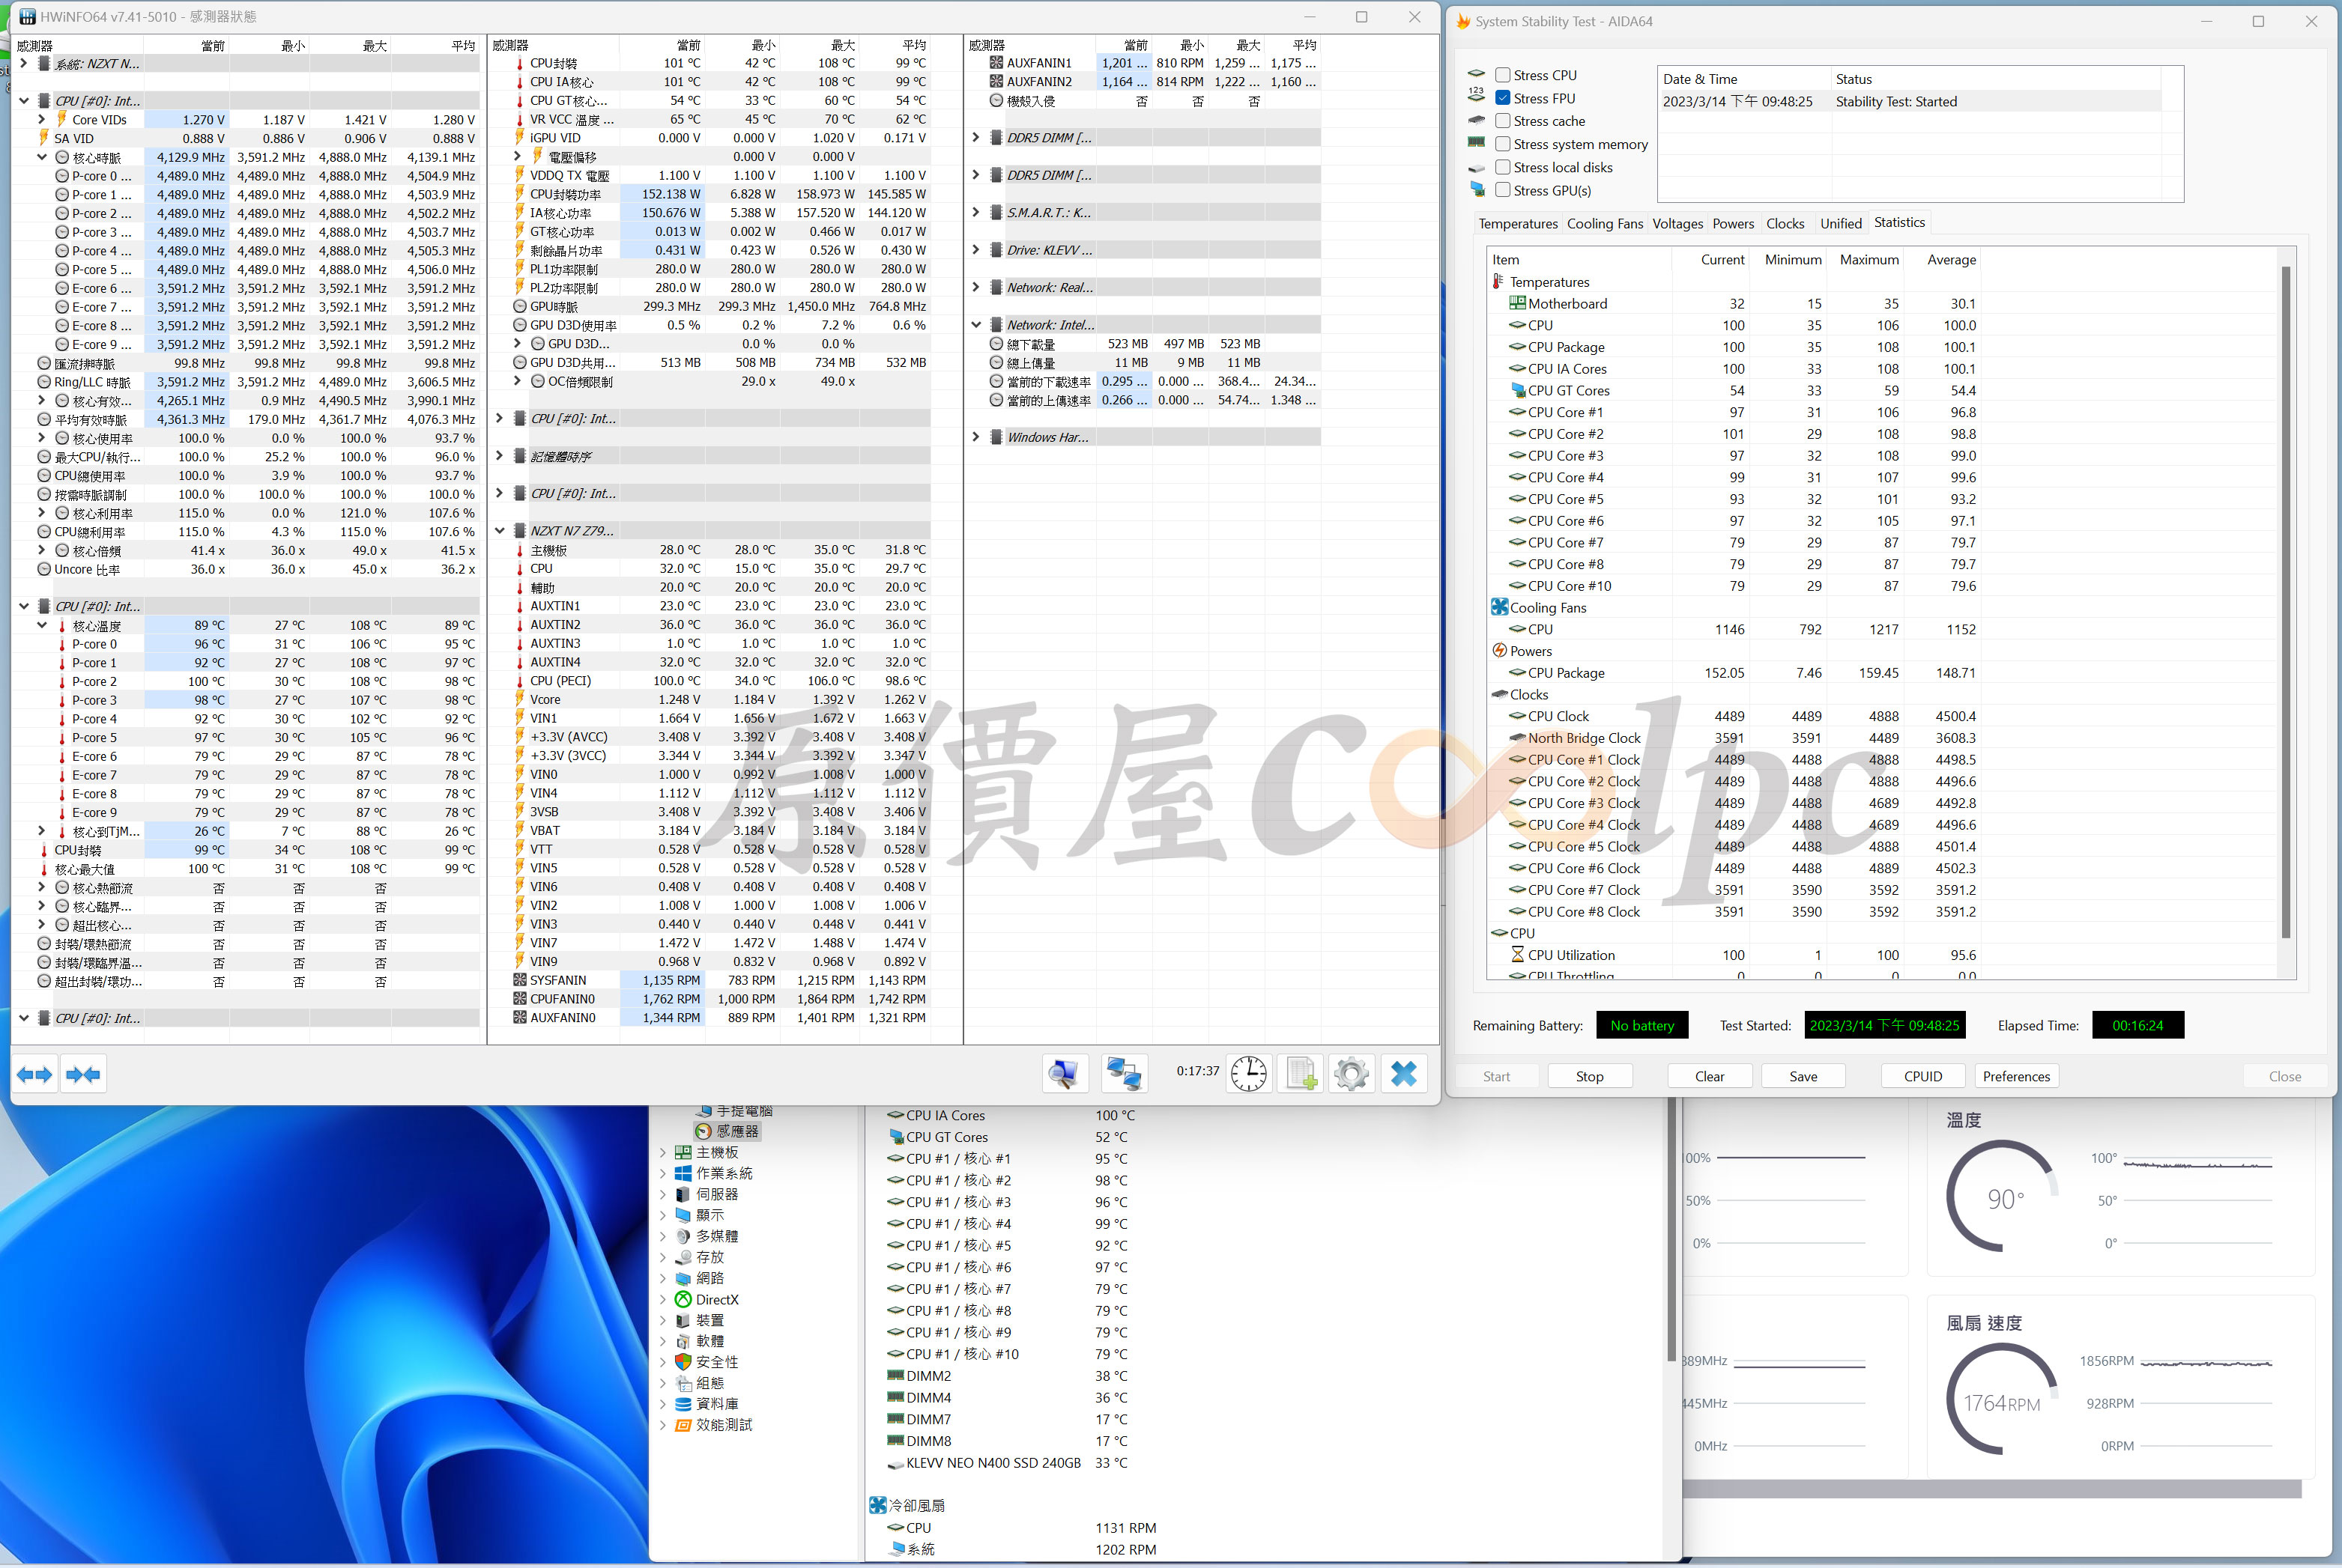This screenshot has width=2342, height=1568.
Task: Click the HWiNFO blue X close sensors icon
Action: coord(1405,1075)
